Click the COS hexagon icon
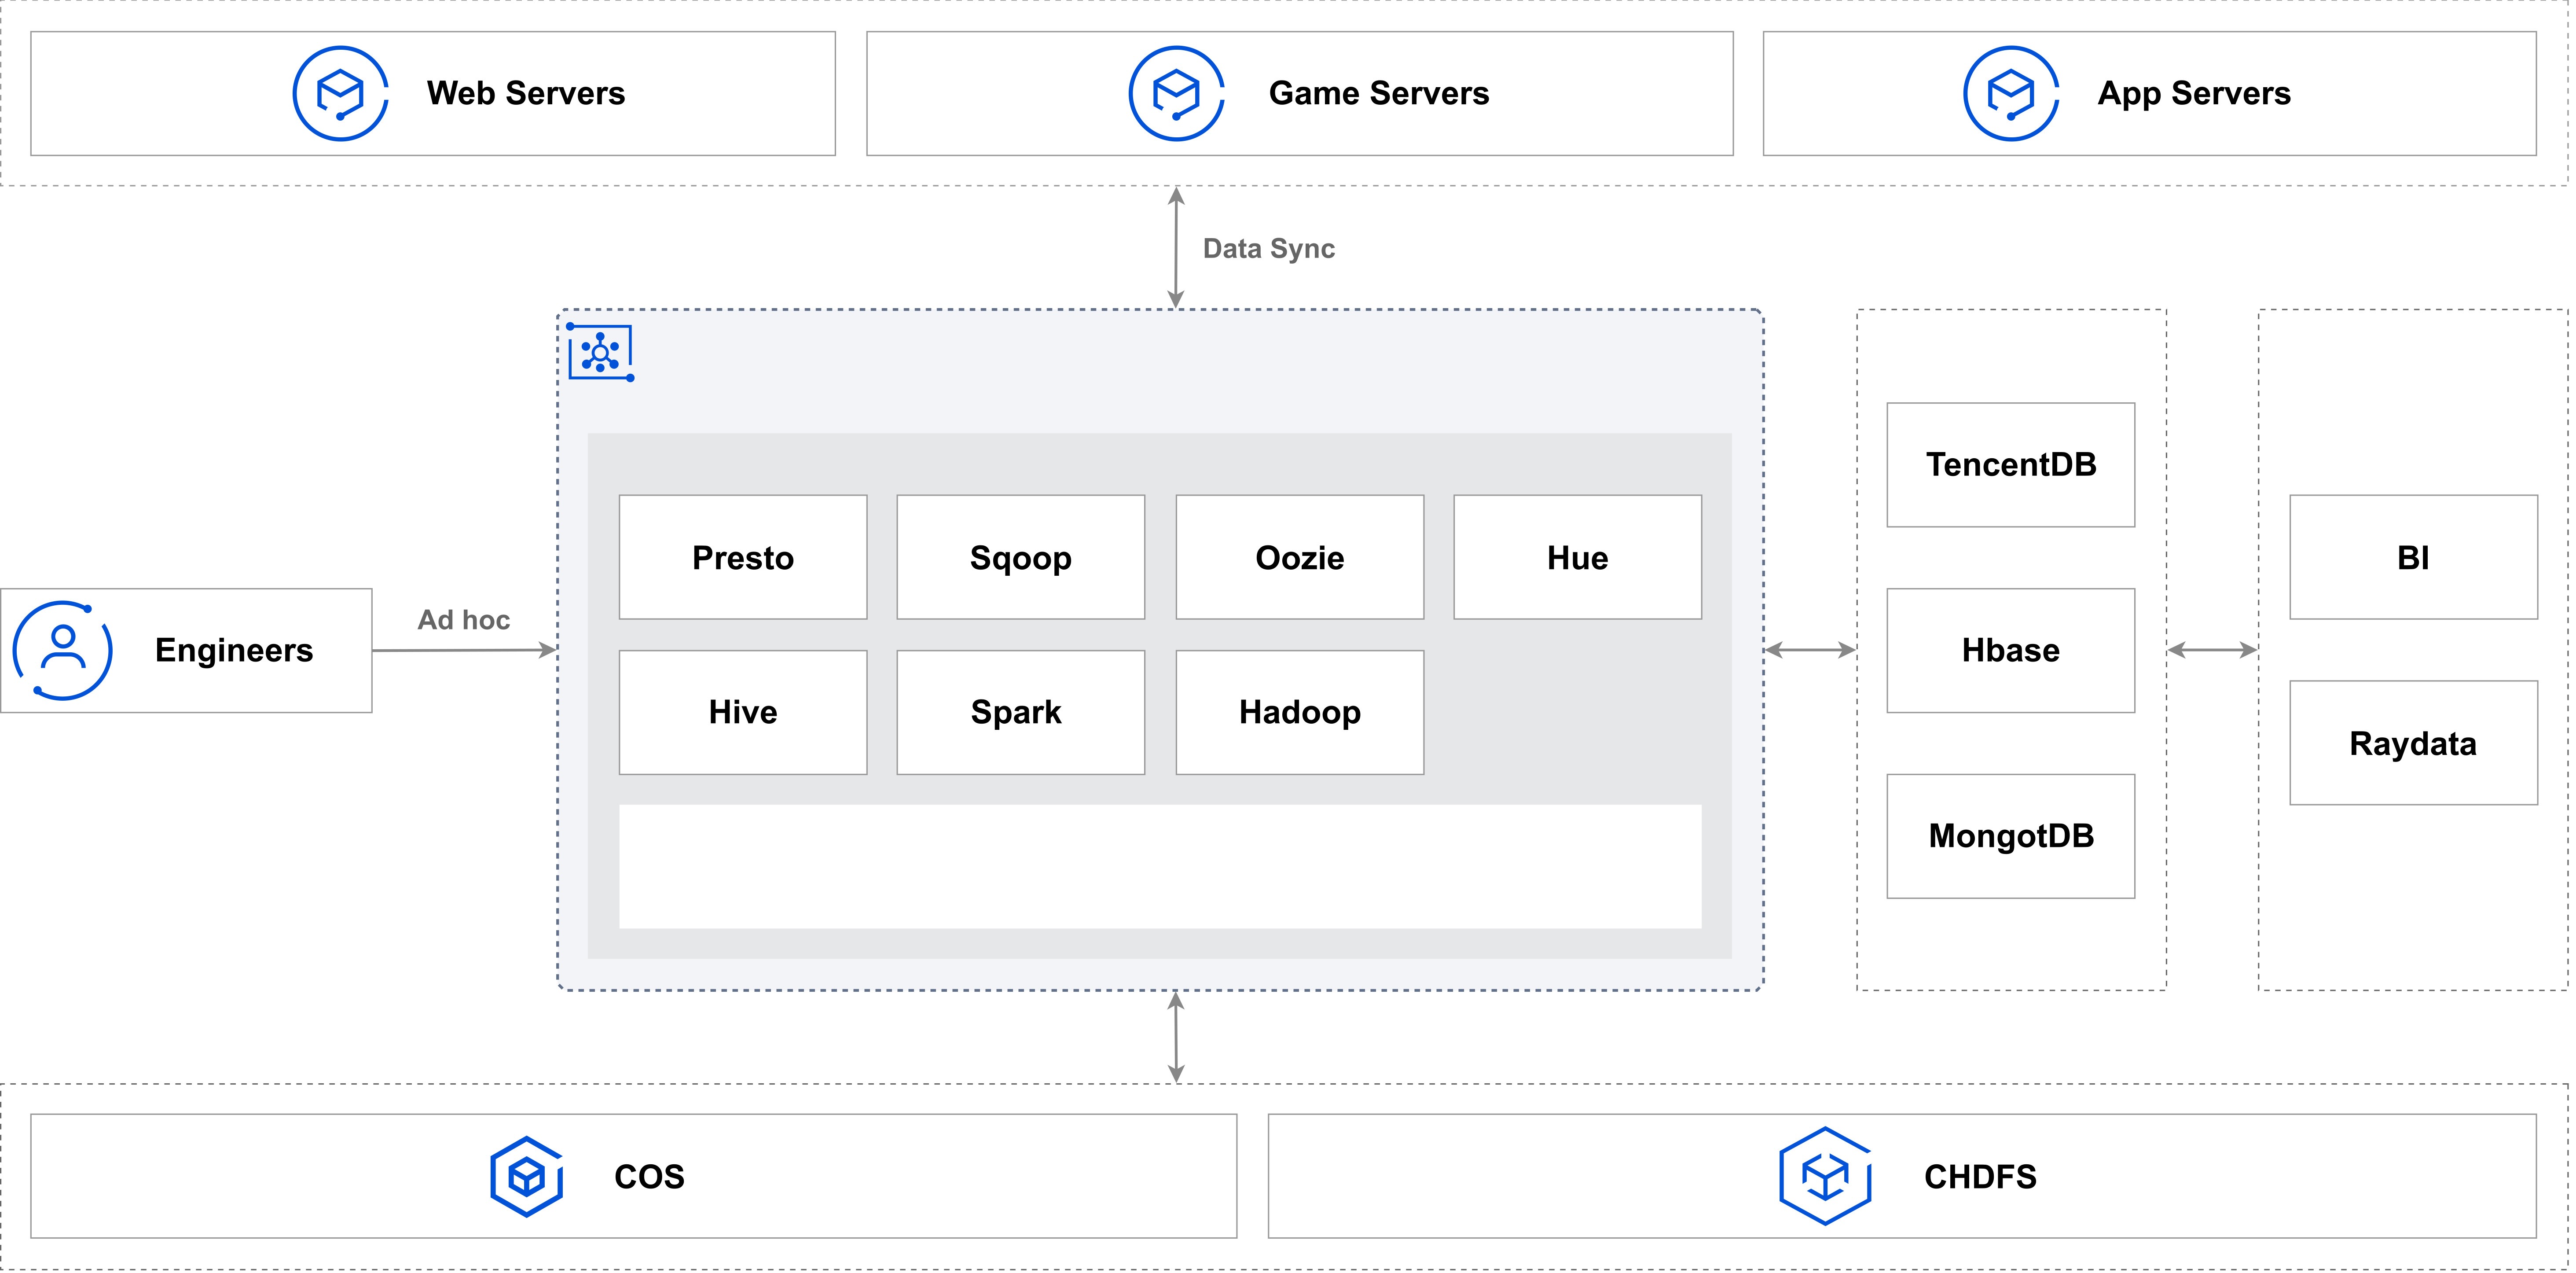2576x1273 pixels. pos(527,1176)
